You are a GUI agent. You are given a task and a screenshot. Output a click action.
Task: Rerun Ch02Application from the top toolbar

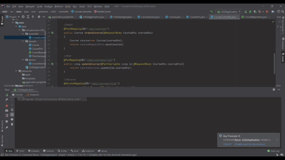245,12
